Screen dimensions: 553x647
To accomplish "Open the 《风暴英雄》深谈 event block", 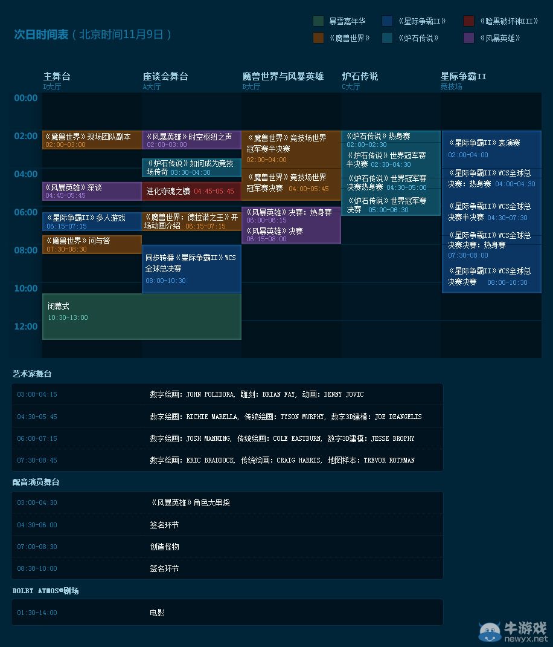I will 92,191.
